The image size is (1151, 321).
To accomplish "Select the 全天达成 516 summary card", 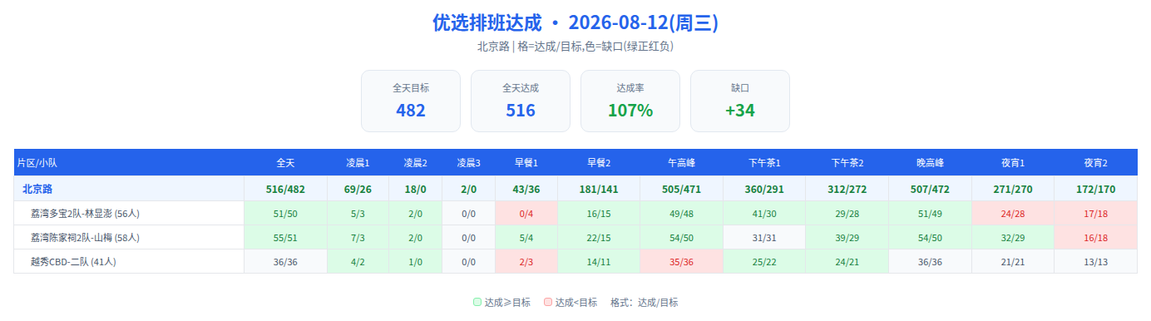I will tap(521, 101).
